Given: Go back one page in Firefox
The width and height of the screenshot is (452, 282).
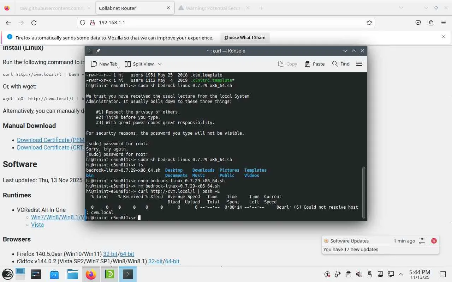Looking at the screenshot, I should pyautogui.click(x=8, y=23).
